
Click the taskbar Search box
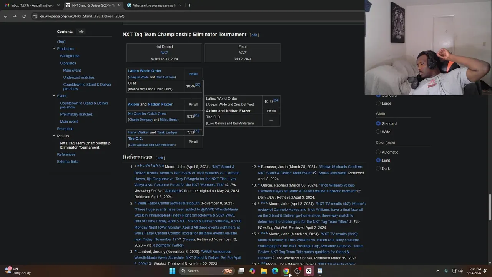click(x=207, y=271)
